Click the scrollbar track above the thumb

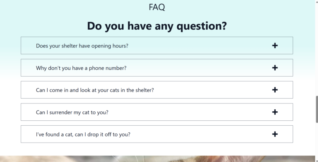point(317,49)
